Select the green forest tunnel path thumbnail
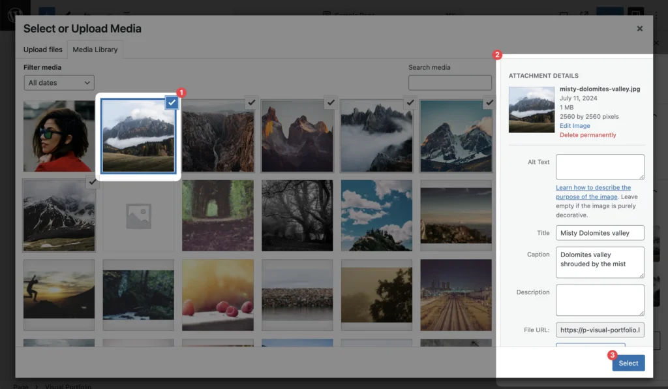Viewport: 668px width, 389px height. coord(218,215)
